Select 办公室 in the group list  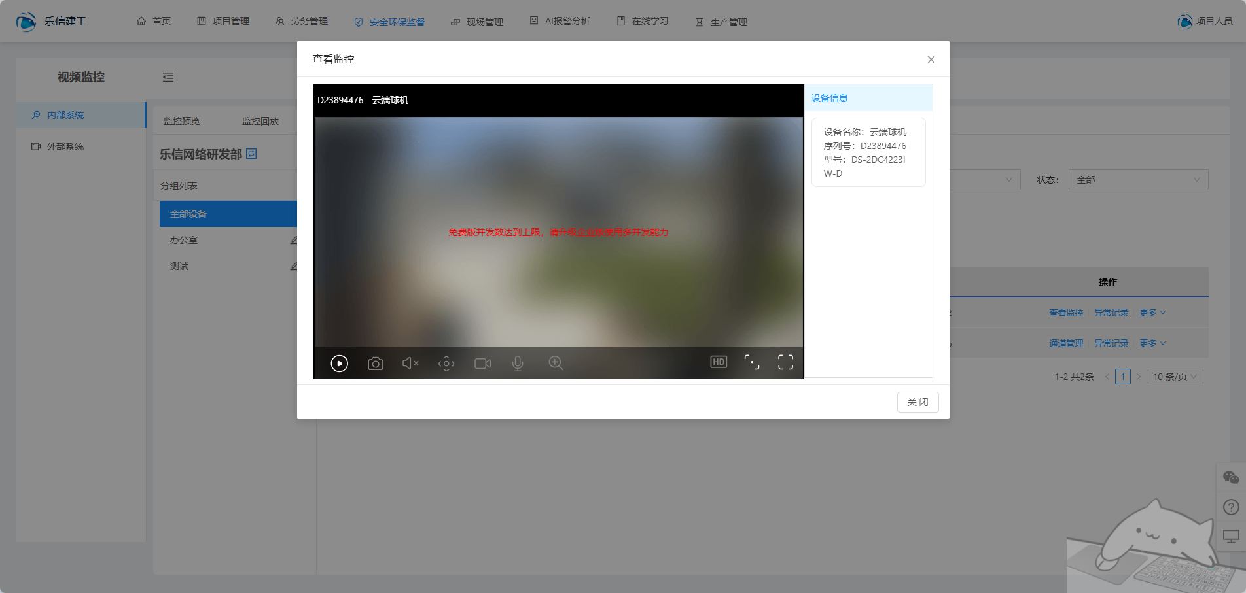[184, 240]
